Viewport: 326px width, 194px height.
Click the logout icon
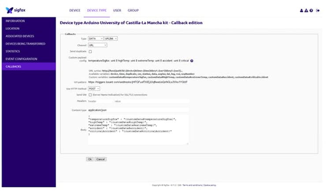tap(318, 11)
